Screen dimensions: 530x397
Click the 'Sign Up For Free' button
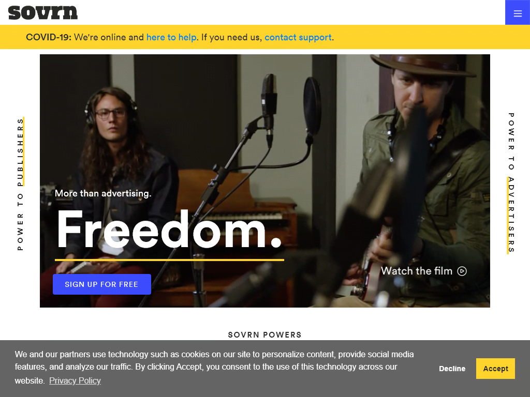(x=102, y=284)
